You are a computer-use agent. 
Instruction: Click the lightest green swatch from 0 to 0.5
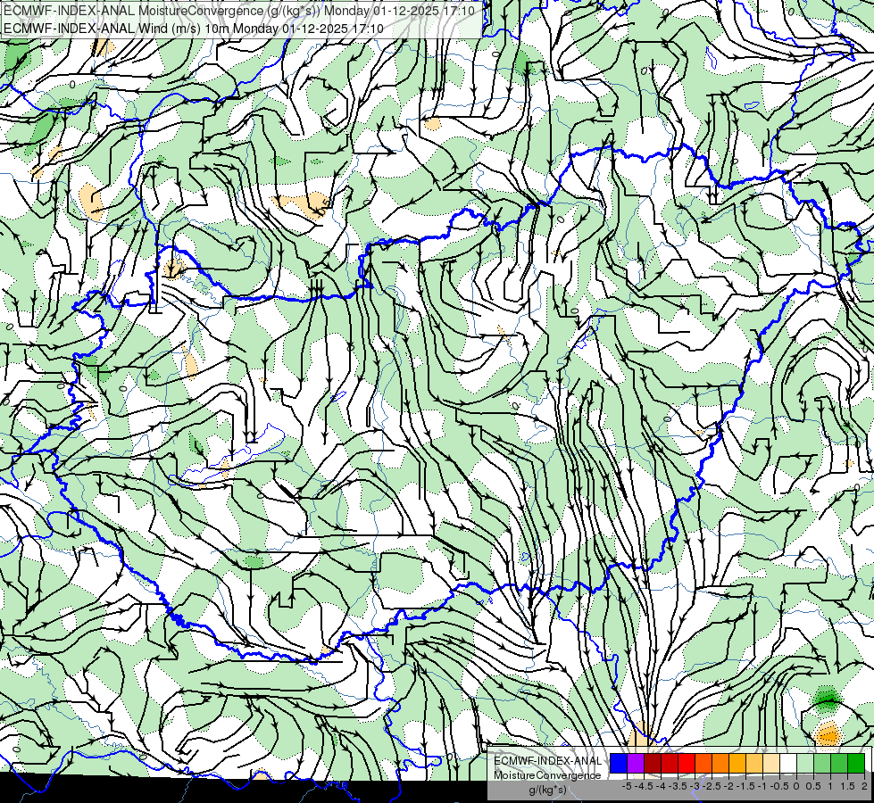[x=805, y=764]
